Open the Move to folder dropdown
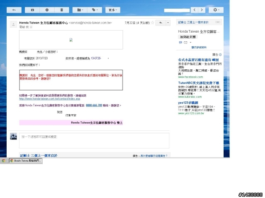This screenshot has width=265, height=198. click(x=80, y=10)
